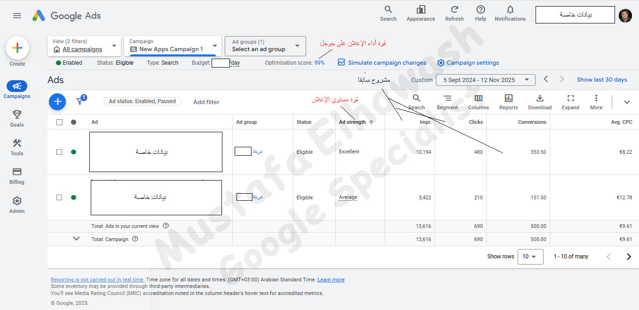Click the Refresh icon in top bar
Viewport: 639px width, 310px height.
click(454, 10)
